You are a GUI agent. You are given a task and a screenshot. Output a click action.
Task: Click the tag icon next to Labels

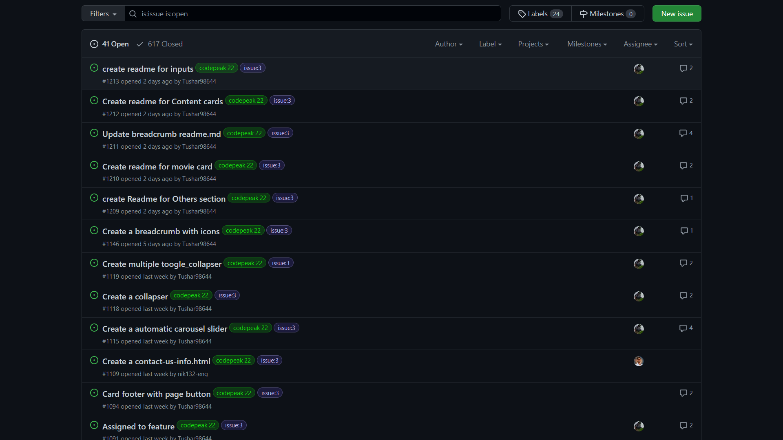[x=522, y=13]
